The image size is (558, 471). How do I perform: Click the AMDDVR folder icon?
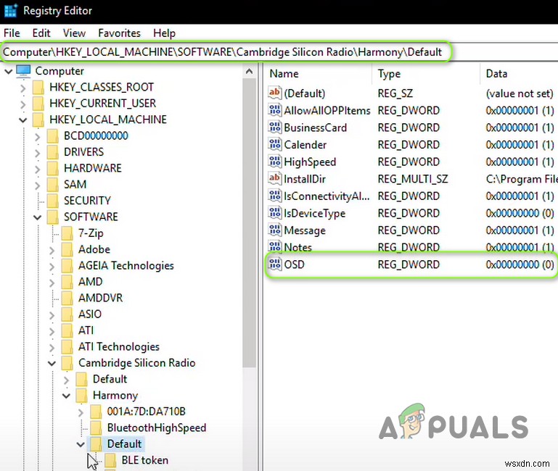(x=67, y=298)
